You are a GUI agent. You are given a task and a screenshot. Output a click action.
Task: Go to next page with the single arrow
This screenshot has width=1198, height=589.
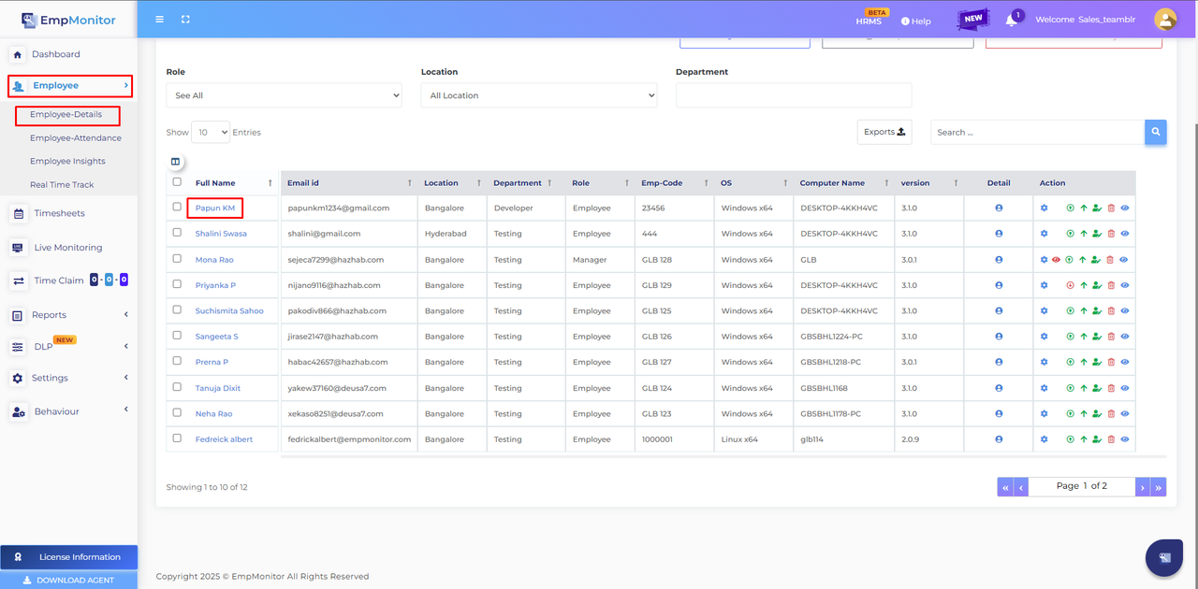tap(1143, 486)
